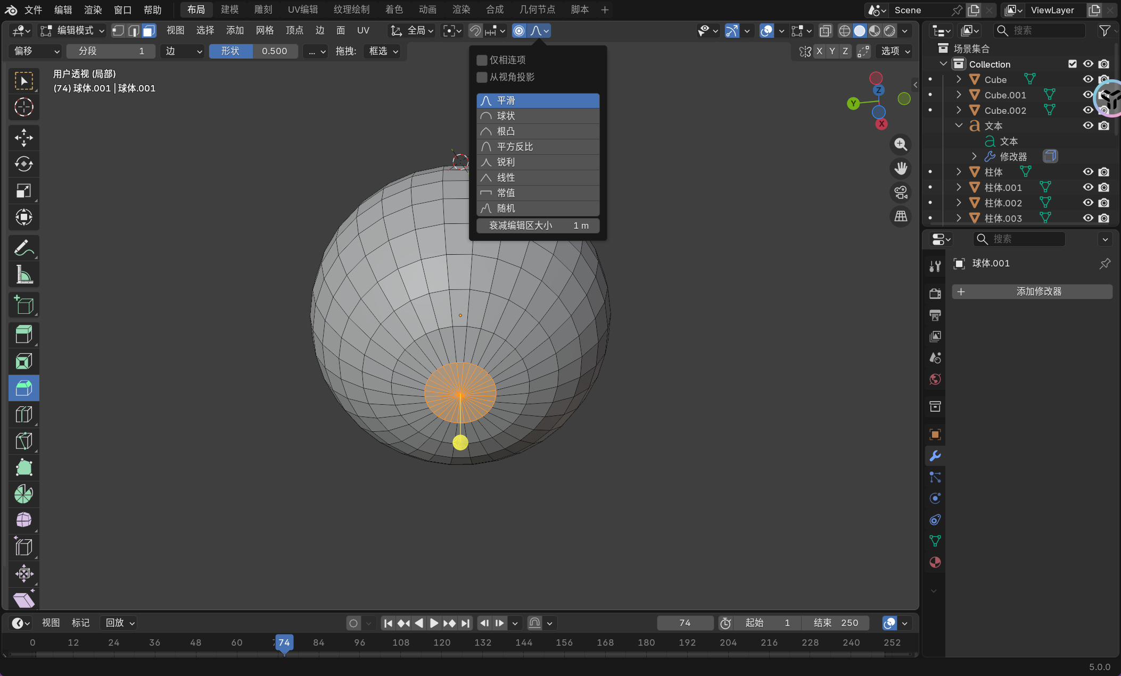Select the Extrude Region tool

23,335
